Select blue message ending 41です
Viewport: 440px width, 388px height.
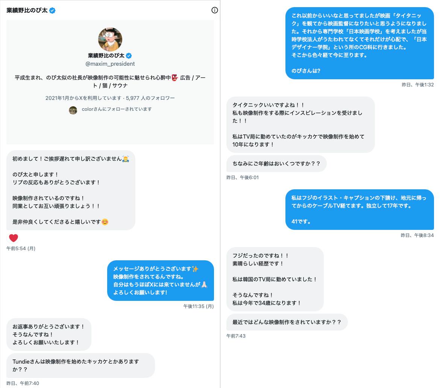[360, 210]
